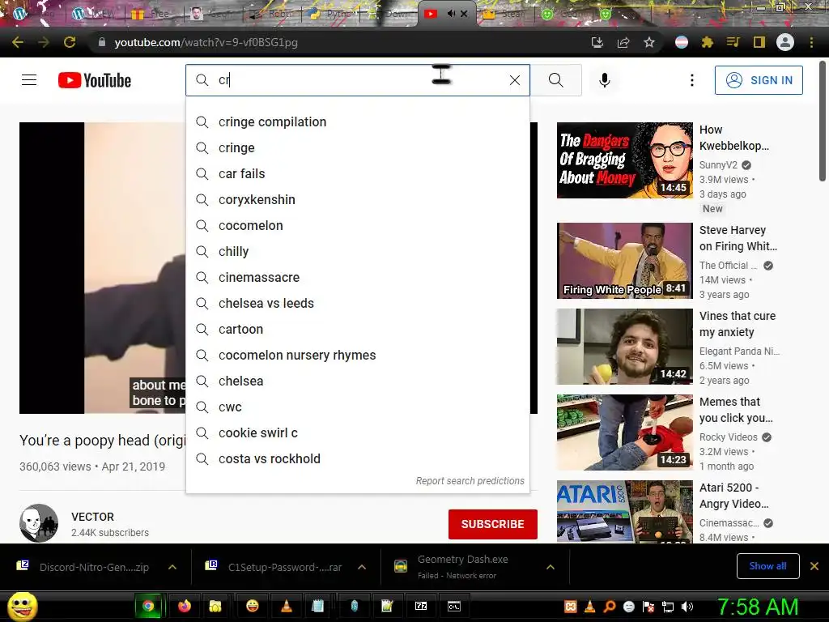Toggle the Chrome side panel icon
Screen dimensions: 829x622
click(x=759, y=42)
